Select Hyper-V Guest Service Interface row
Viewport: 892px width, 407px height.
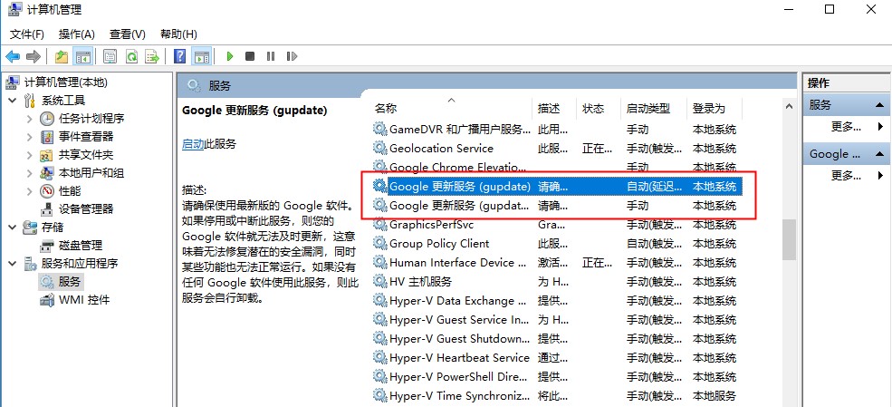[558, 320]
